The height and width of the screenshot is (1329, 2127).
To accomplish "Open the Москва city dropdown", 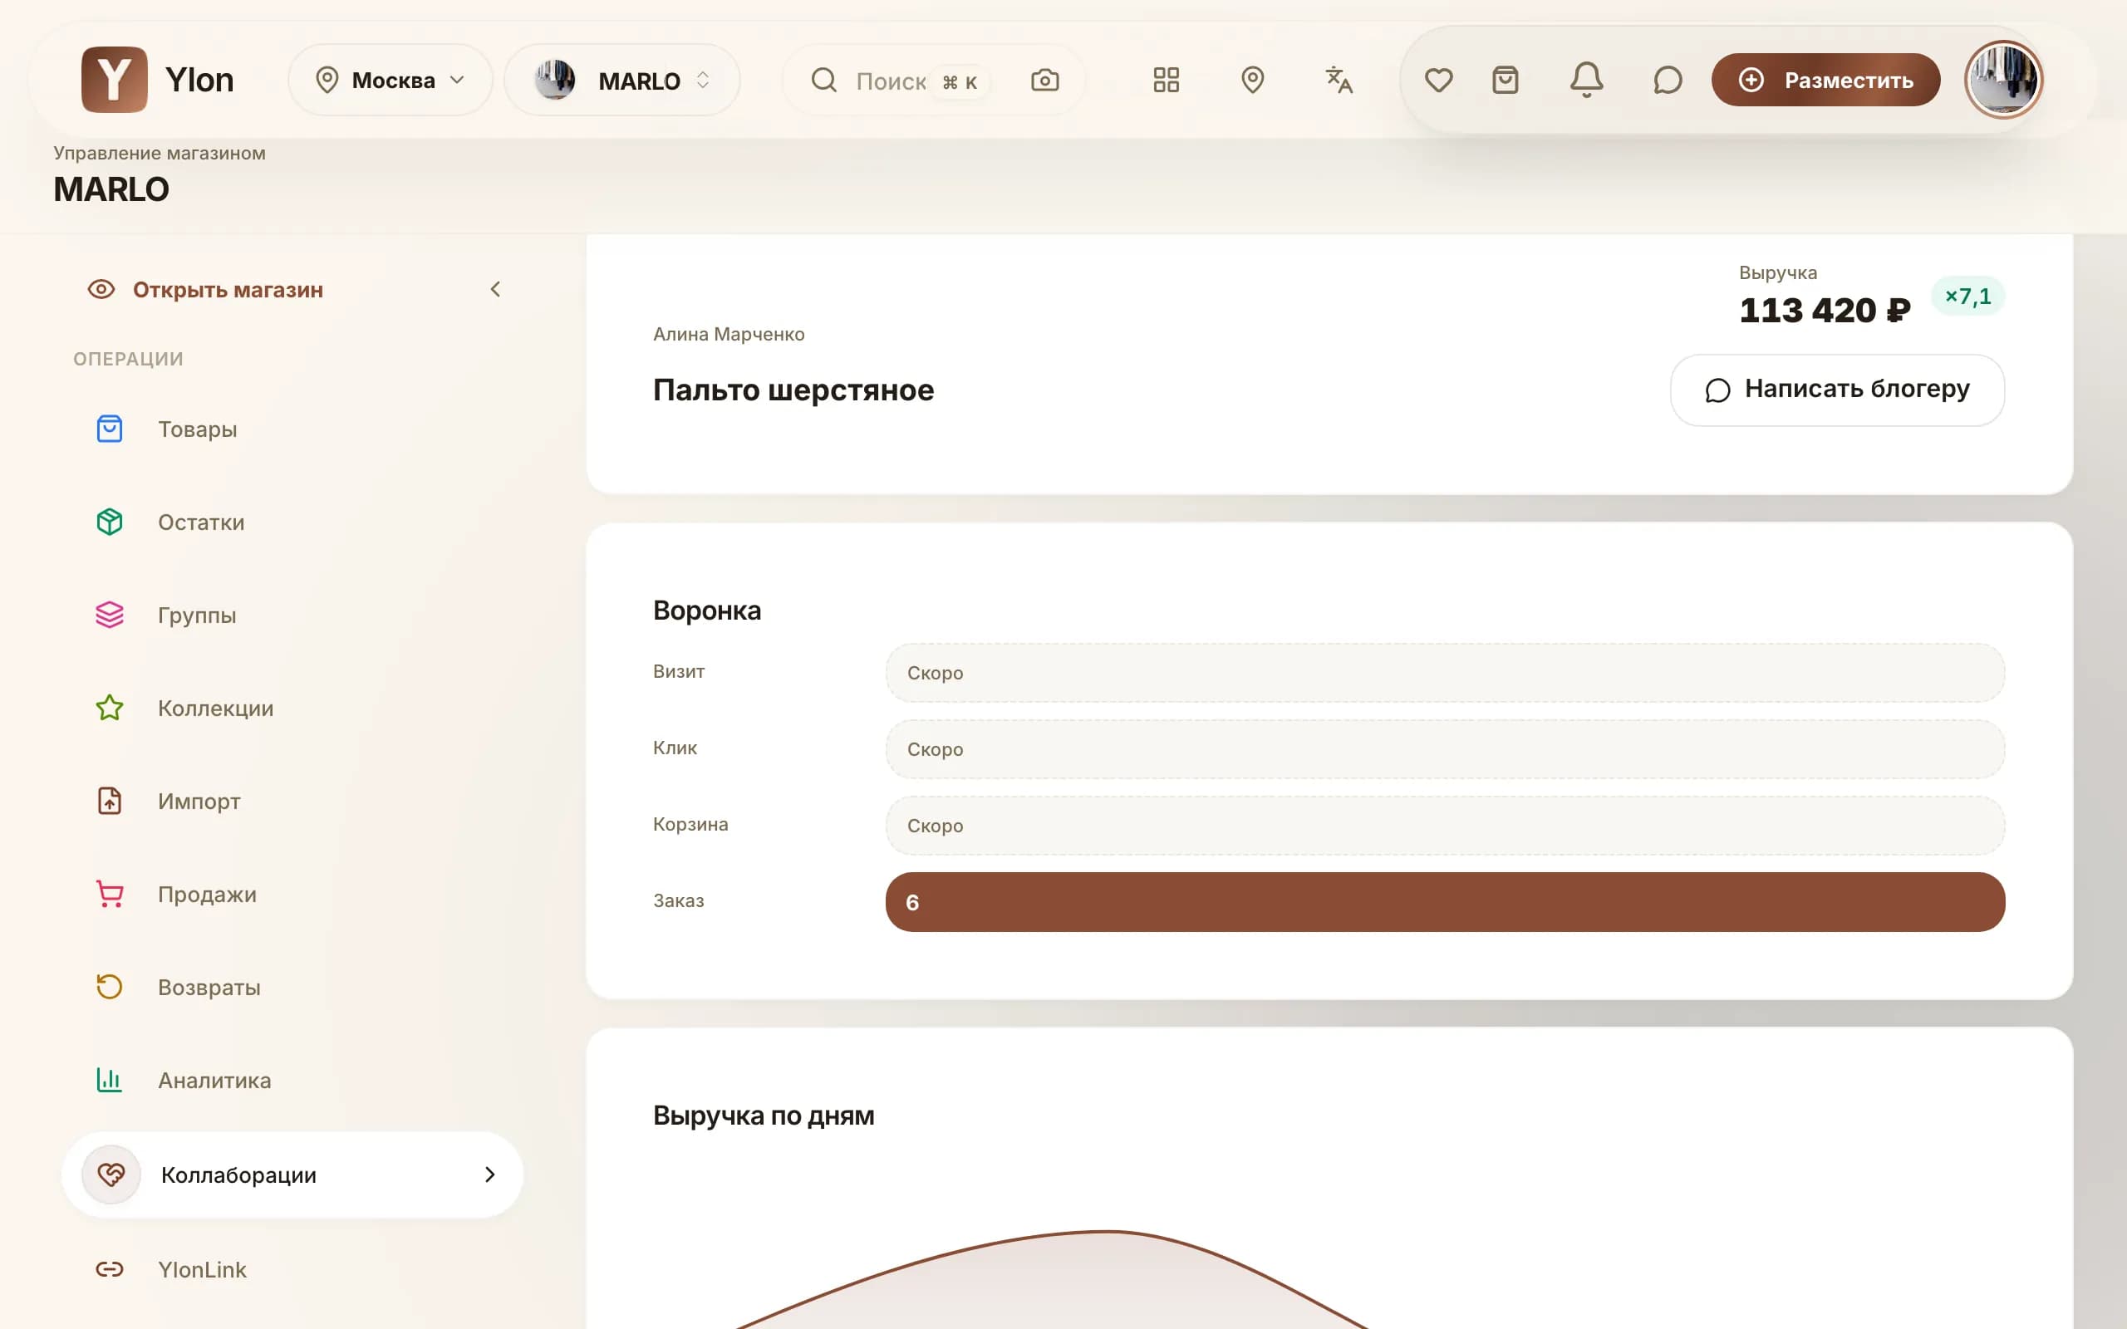I will [391, 80].
